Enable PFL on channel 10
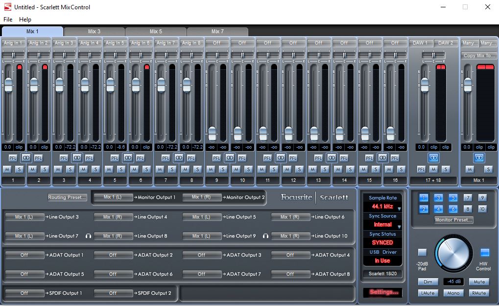This screenshot has width=499, height=306. pyautogui.click(x=242, y=158)
